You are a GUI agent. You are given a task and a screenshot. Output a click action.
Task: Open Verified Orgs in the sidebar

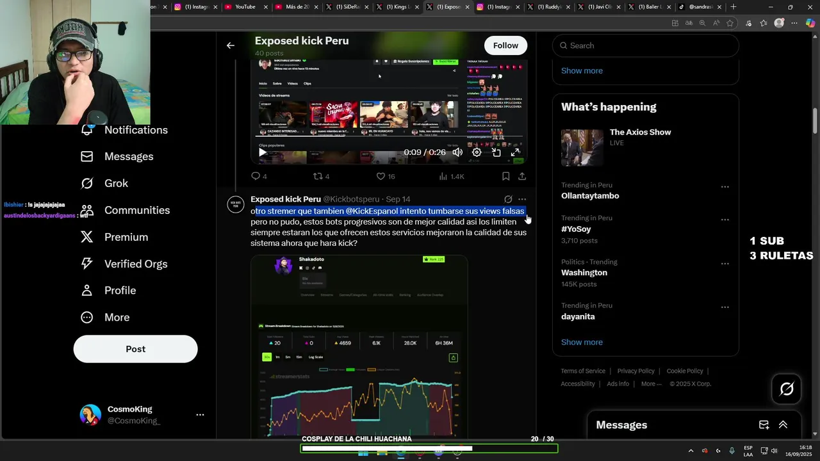click(x=124, y=264)
